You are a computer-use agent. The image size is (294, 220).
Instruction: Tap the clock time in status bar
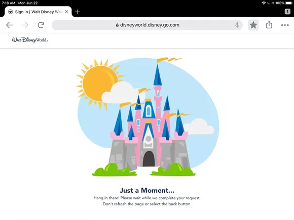(x=9, y=3)
